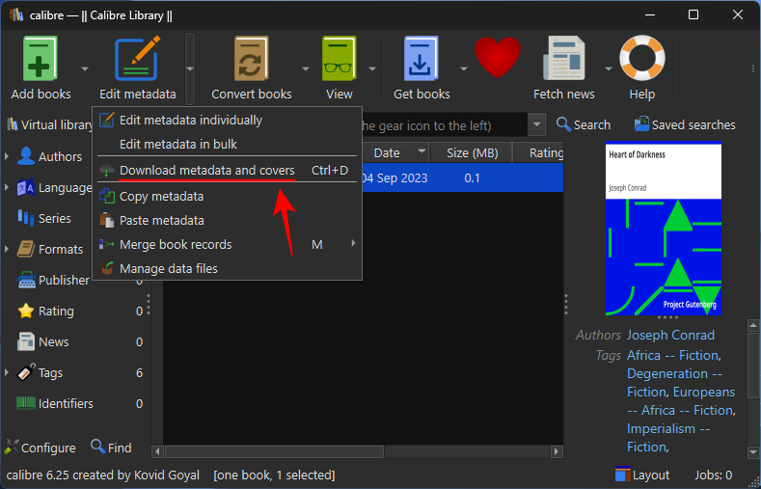Select Publisher in tag browser
The width and height of the screenshot is (761, 489).
(x=64, y=280)
